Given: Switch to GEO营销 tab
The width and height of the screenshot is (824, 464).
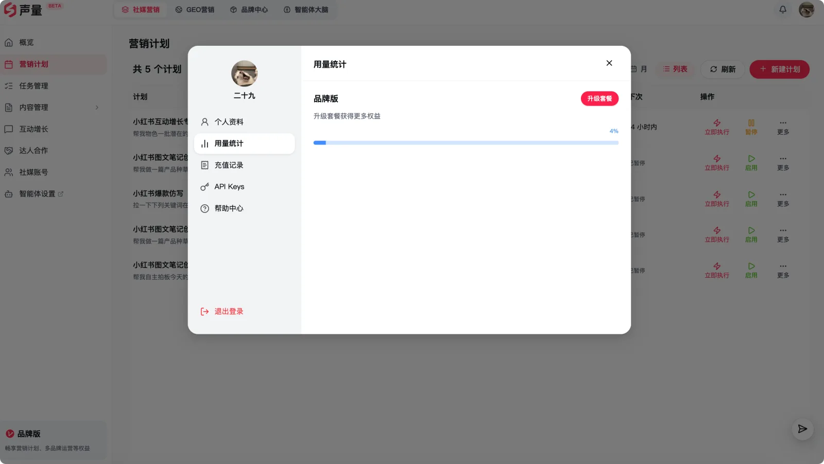Looking at the screenshot, I should click(195, 10).
